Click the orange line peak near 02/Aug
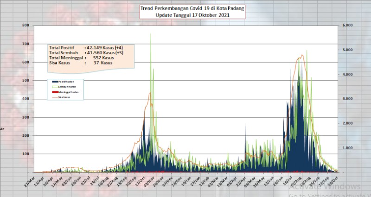The image size is (371, 197). point(302,55)
